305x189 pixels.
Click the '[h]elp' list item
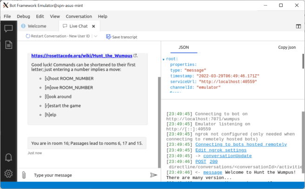coord(50,115)
